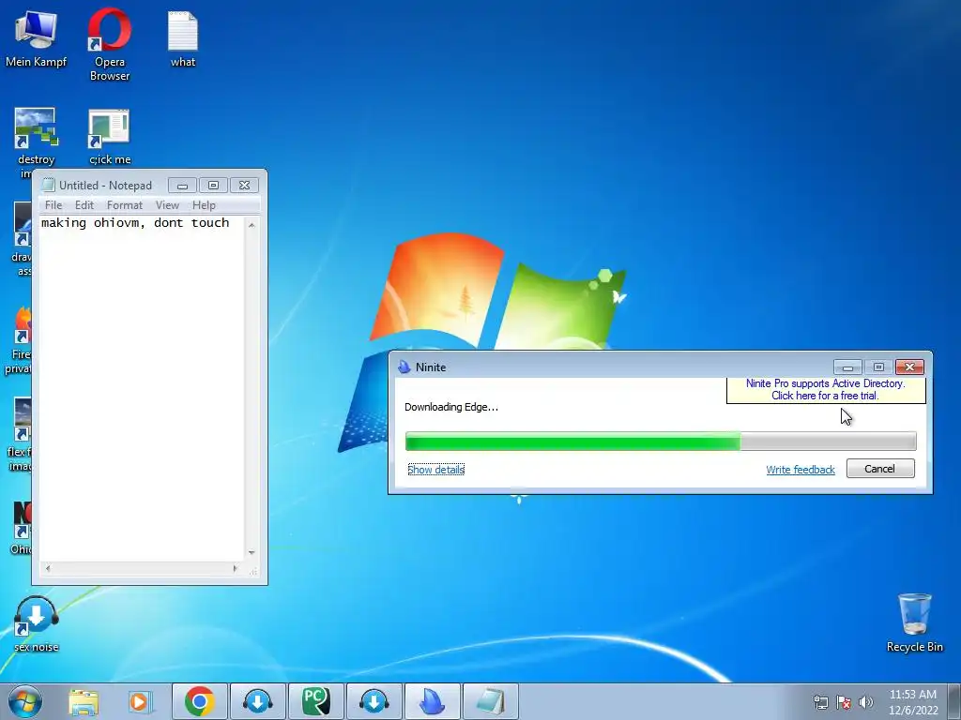This screenshot has height=720, width=961.
Task: Cancel the Ninite installation
Action: [880, 469]
